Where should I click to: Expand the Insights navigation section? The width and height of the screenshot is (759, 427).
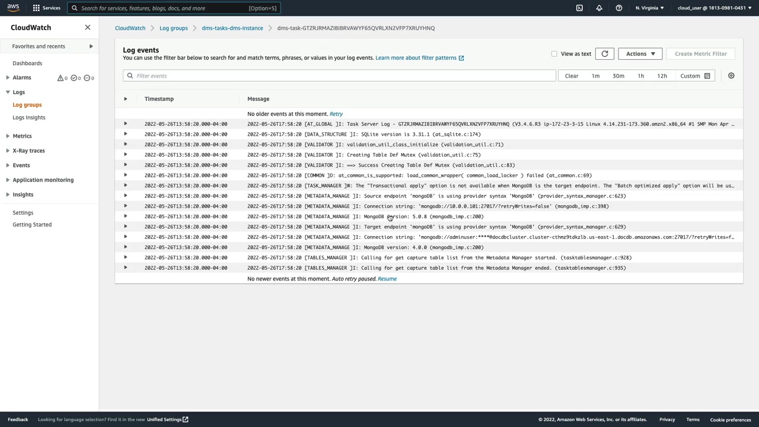pos(8,195)
